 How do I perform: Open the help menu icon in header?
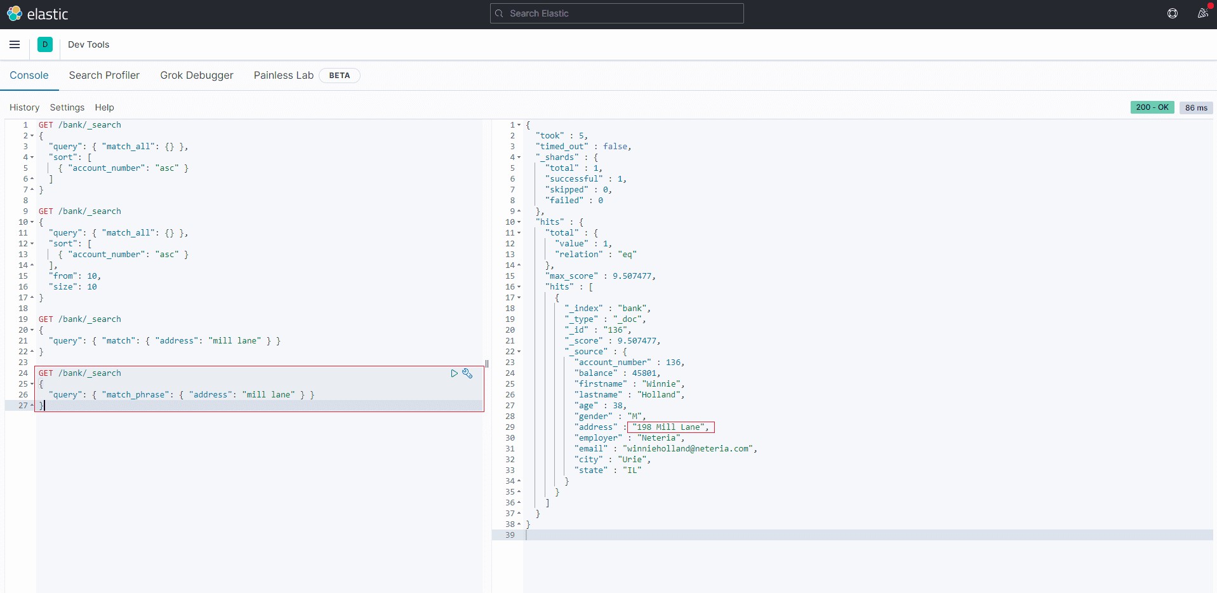pyautogui.click(x=1173, y=13)
